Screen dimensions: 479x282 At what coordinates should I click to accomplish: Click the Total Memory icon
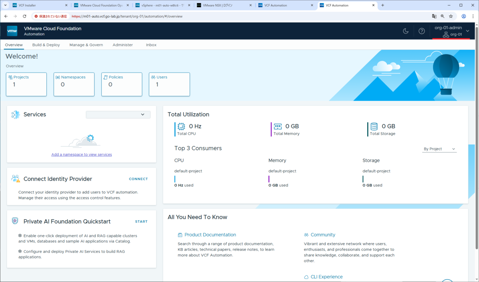coord(278,126)
